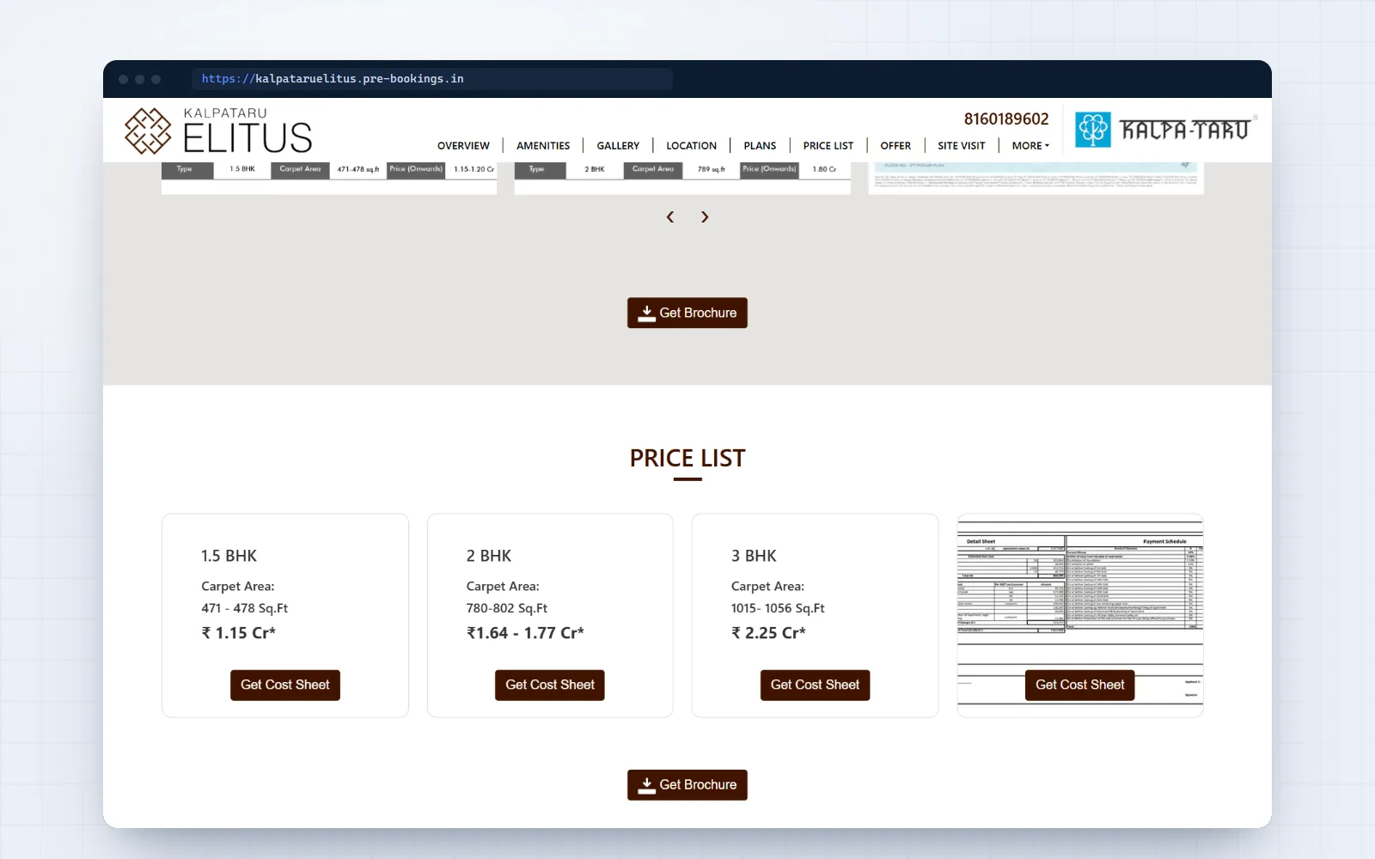The width and height of the screenshot is (1375, 859).
Task: Click price ₹1.64 - 1.77 Cr*
Action: coord(525,633)
